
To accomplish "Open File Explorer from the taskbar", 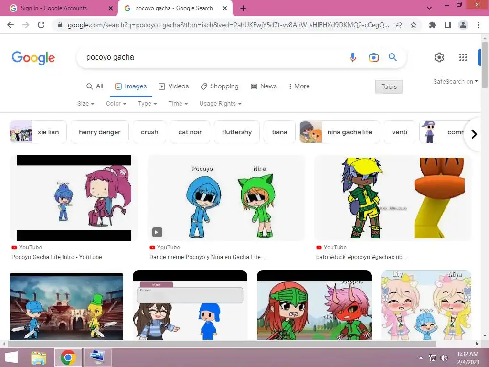I will (x=38, y=357).
